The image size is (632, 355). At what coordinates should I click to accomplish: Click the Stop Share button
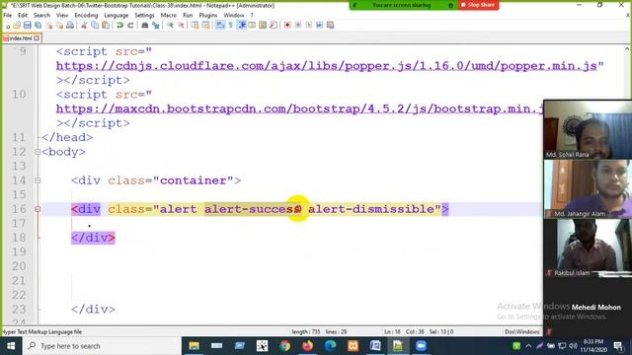(478, 5)
